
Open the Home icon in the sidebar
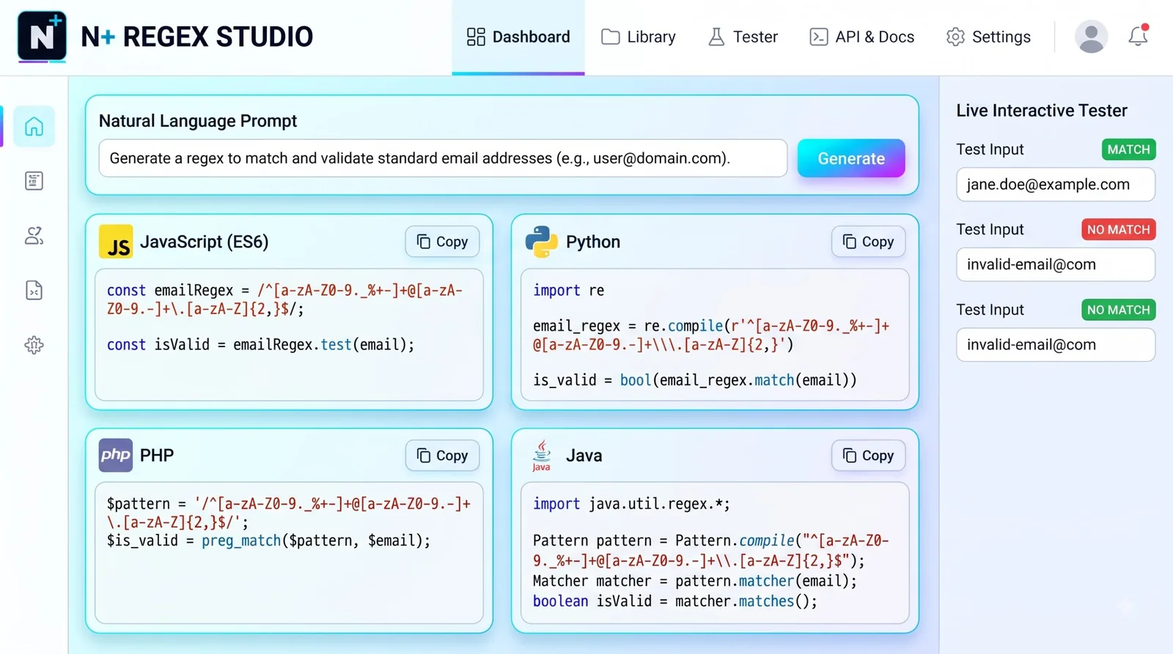click(34, 127)
